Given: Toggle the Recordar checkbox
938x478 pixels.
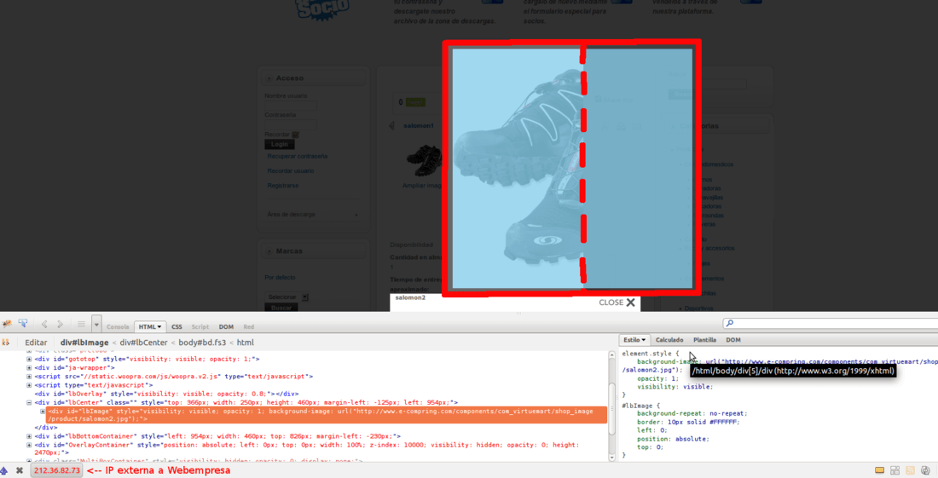Looking at the screenshot, I should tap(295, 135).
